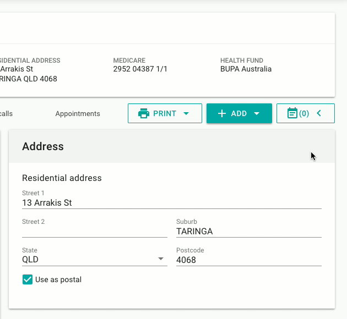Click the 'Use as postal' label text
Viewport: 347px width, 319px height.
pyautogui.click(x=58, y=279)
